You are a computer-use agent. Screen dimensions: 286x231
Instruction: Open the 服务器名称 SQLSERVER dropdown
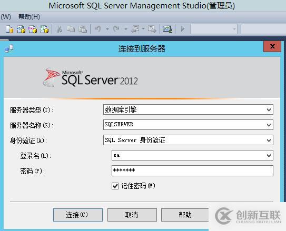(x=269, y=125)
